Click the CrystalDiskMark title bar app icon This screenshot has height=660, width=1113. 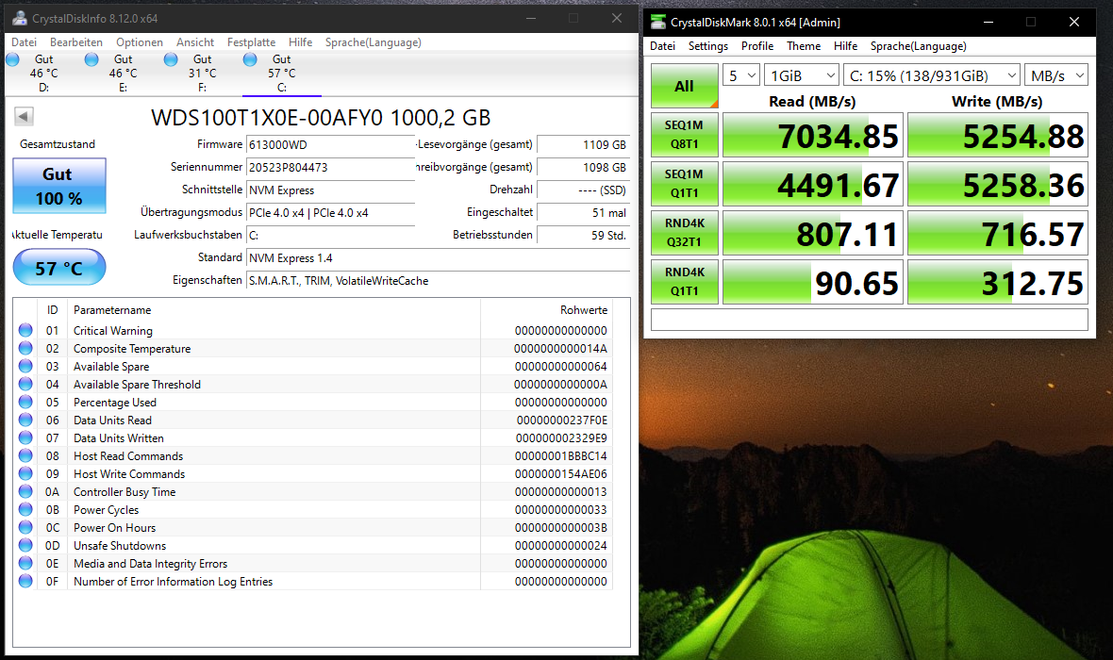(658, 22)
